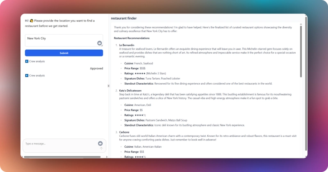Click the horizontal scrollbar under the chat
The width and height of the screenshot is (328, 172).
click(x=62, y=157)
